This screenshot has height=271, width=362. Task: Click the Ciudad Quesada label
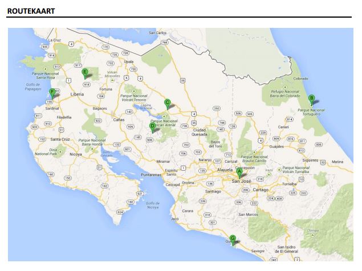click(x=199, y=132)
